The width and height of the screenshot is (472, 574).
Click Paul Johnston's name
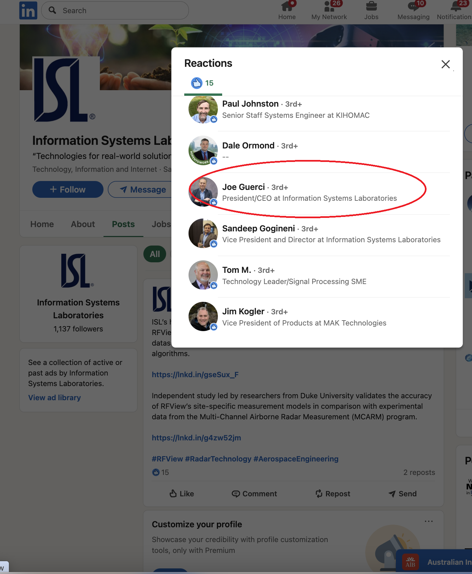click(251, 104)
